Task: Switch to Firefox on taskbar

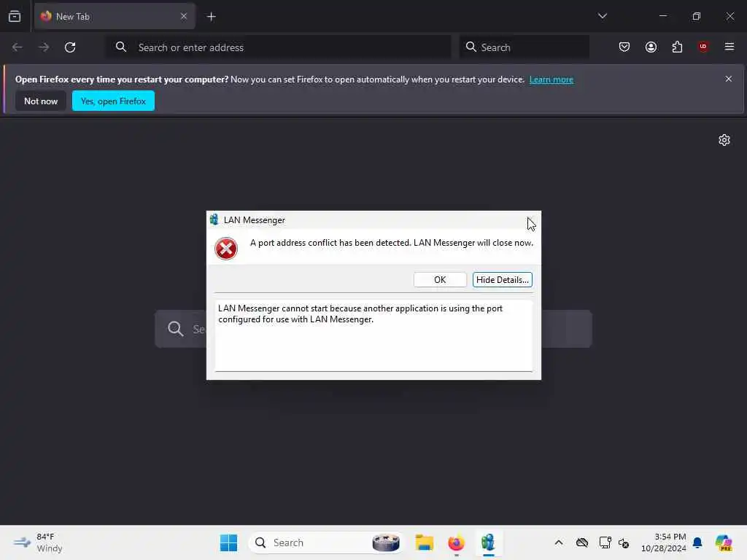Action: coord(456,542)
